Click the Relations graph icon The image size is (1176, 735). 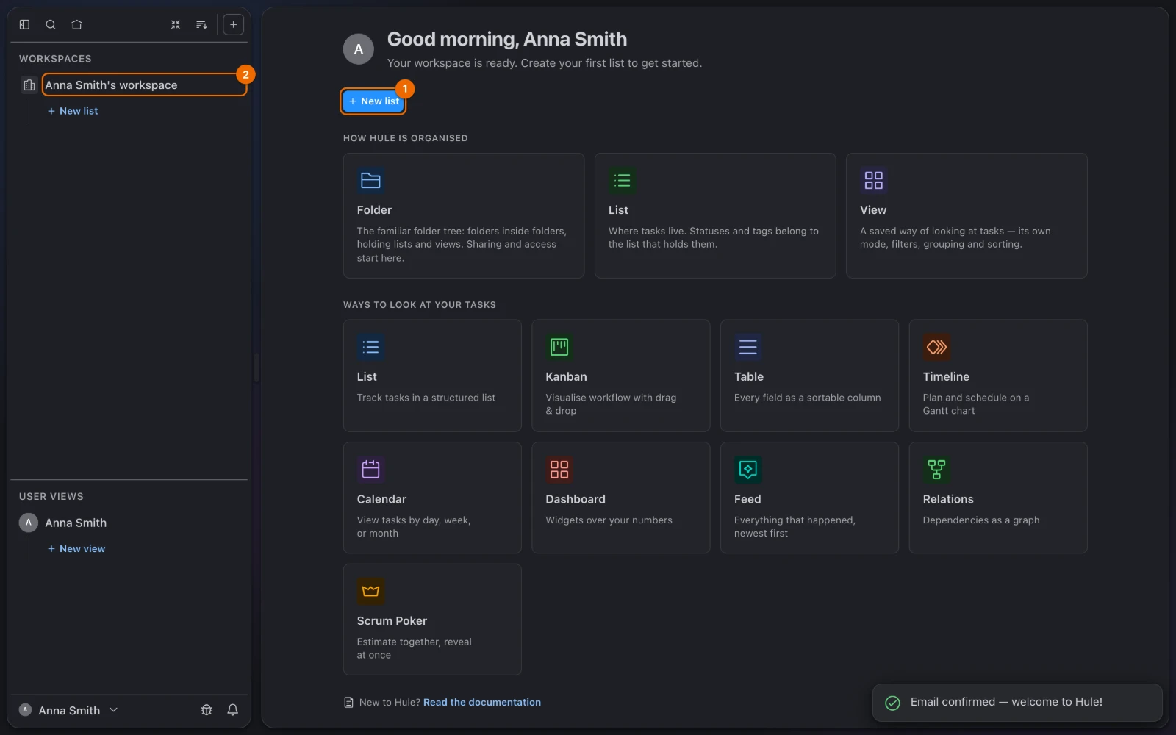coord(936,469)
